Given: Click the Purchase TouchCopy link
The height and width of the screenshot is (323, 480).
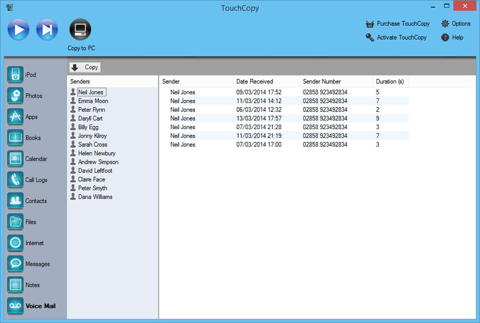Looking at the screenshot, I should coord(398,23).
